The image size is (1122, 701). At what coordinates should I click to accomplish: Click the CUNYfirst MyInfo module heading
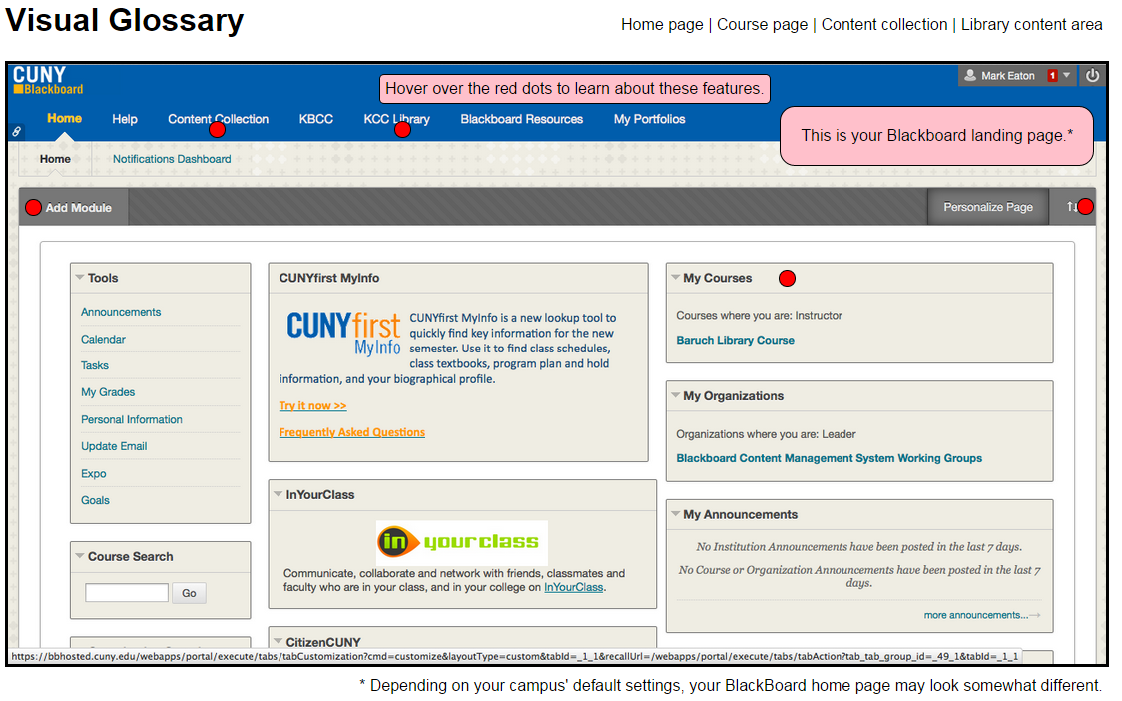[329, 278]
